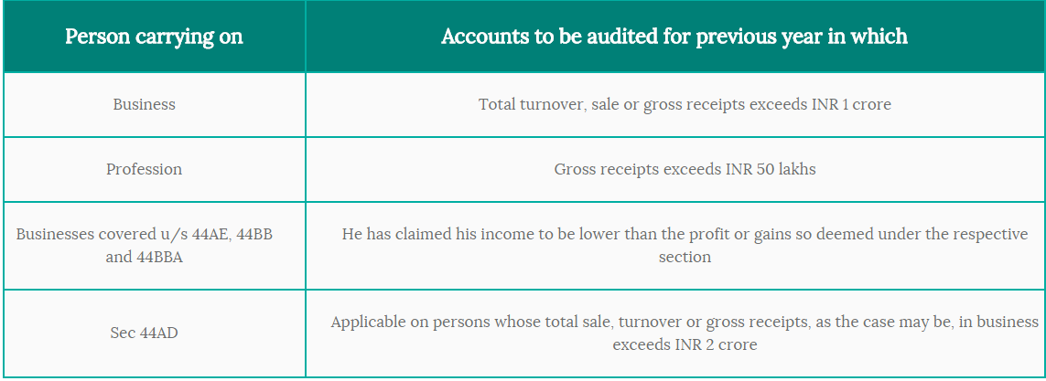Viewport: 1046px width, 381px height.
Task: Click the 'exceeds INR 2 crore' line
Action: [685, 345]
